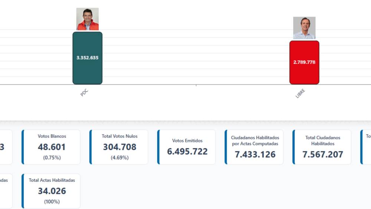Select the 7.433.126 figure
Image resolution: width=371 pixels, height=209 pixels.
pos(255,154)
